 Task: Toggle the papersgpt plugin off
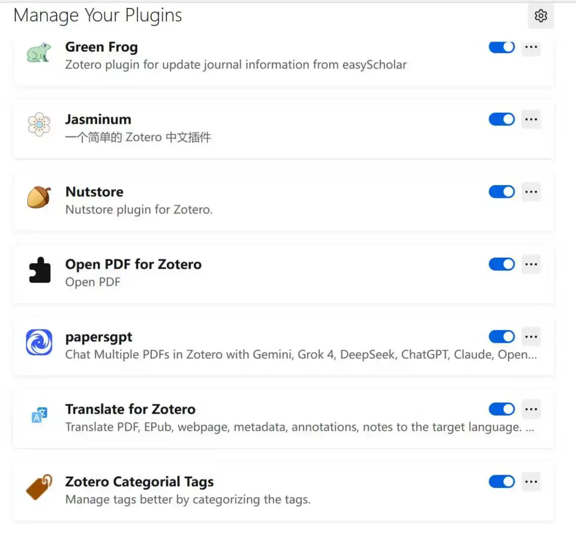[x=501, y=337]
